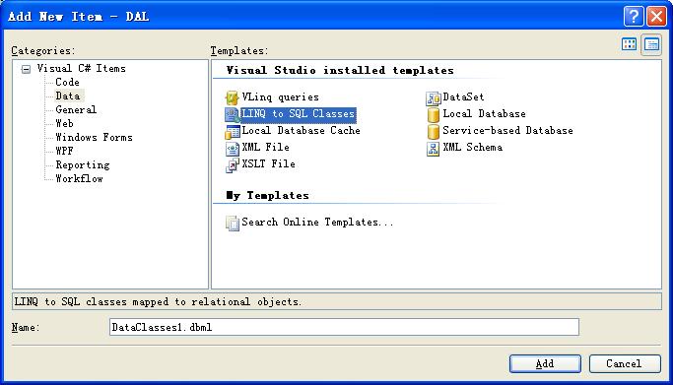Choose the VLinq queries template label
The image size is (673, 385).
tap(280, 97)
